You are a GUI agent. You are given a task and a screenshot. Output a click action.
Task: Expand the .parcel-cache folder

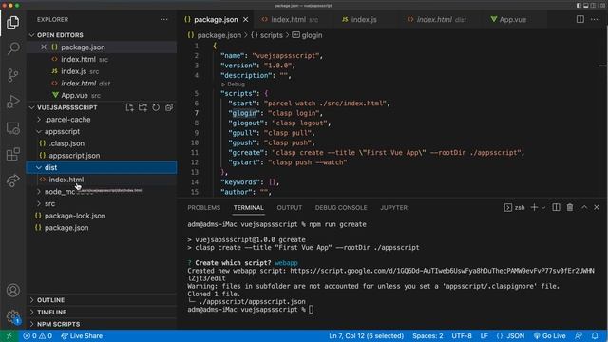tap(102, 120)
